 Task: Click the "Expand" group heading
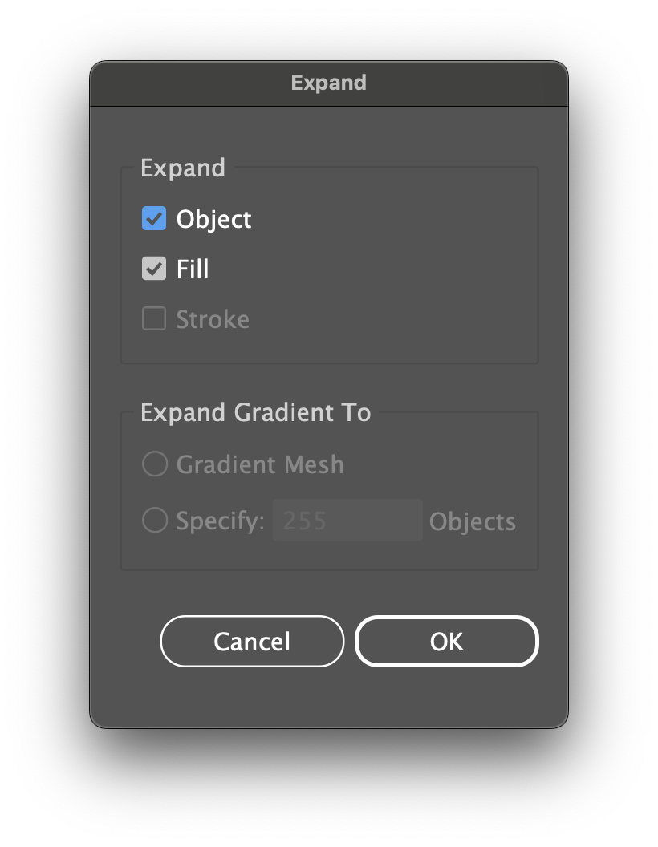click(x=182, y=168)
